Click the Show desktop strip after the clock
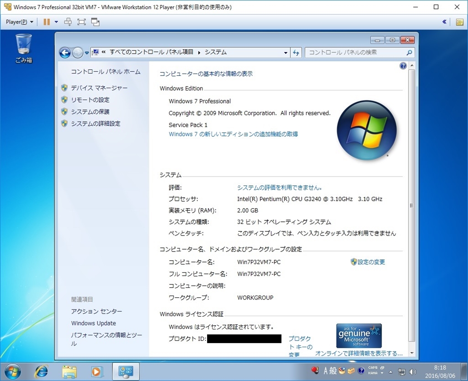468x381 pixels. tap(465, 372)
